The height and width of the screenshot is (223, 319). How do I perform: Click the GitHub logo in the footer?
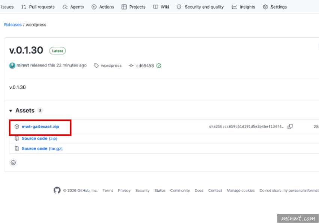click(57, 190)
